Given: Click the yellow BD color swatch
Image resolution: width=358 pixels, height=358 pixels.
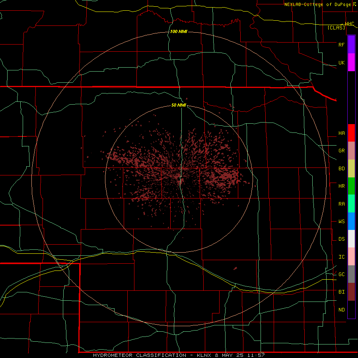Looking at the screenshot, I should coord(351,169).
